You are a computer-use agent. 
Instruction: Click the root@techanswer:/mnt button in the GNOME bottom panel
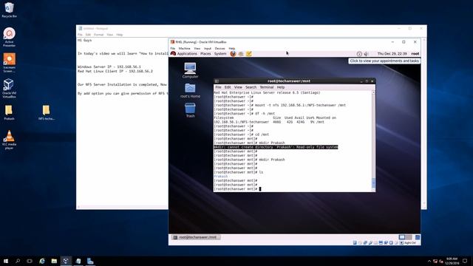tap(196, 237)
